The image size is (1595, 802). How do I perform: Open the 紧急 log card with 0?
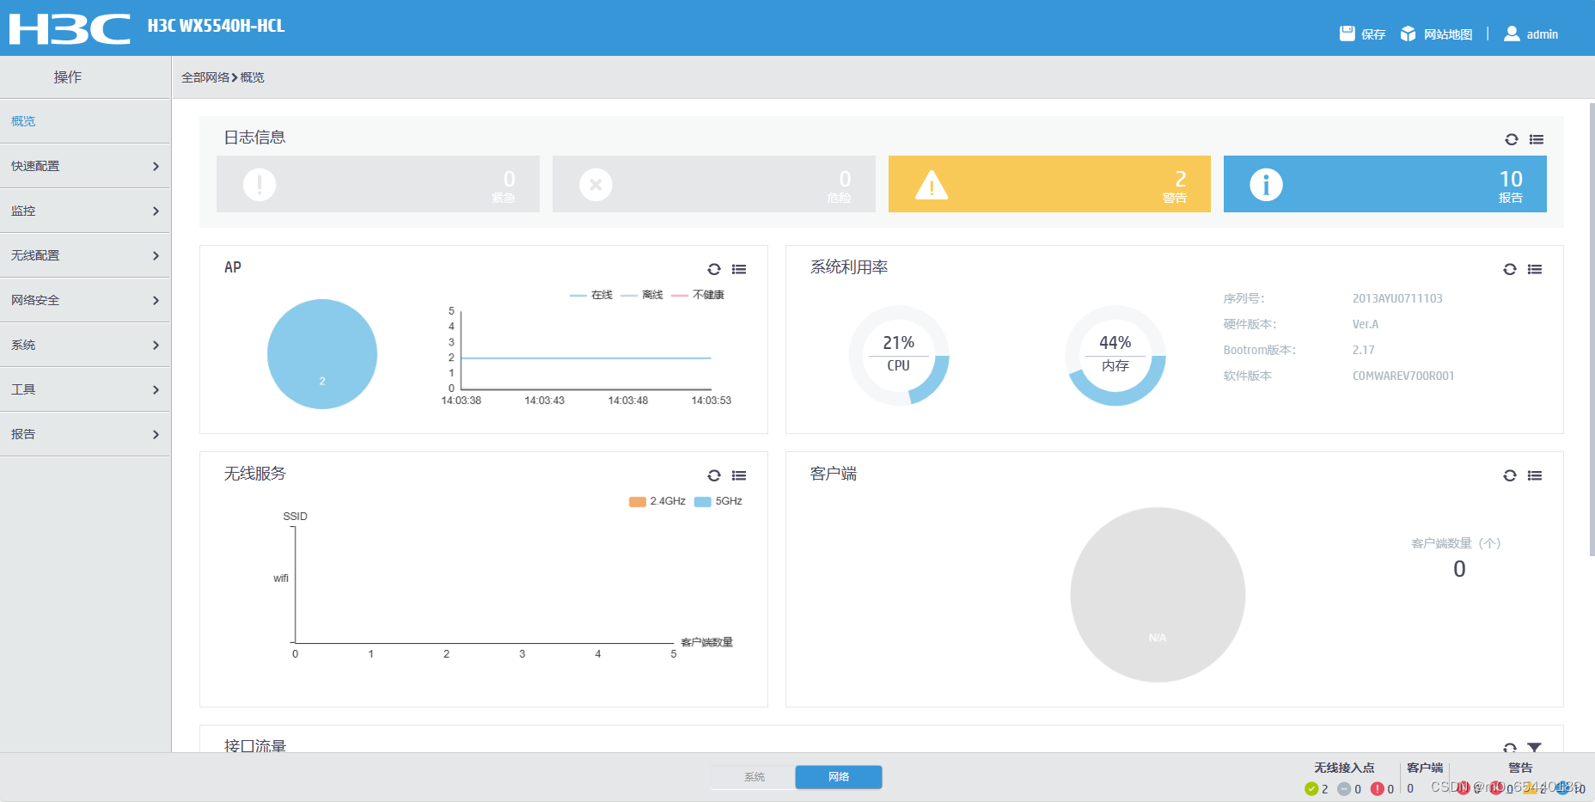pos(378,184)
